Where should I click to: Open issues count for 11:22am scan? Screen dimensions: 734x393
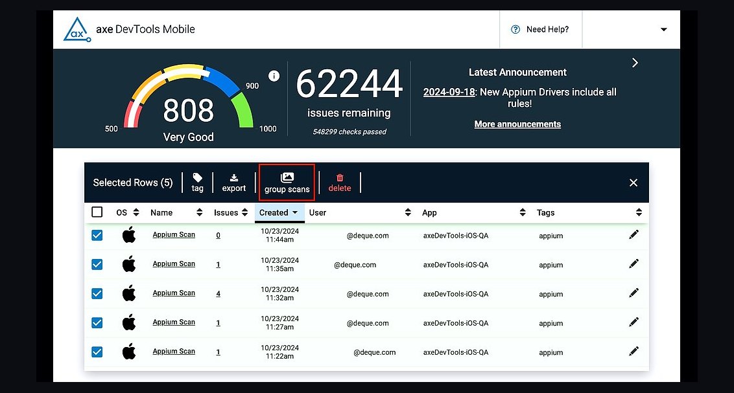tap(218, 352)
